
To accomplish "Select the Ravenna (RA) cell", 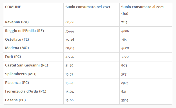I will click(17, 22).
